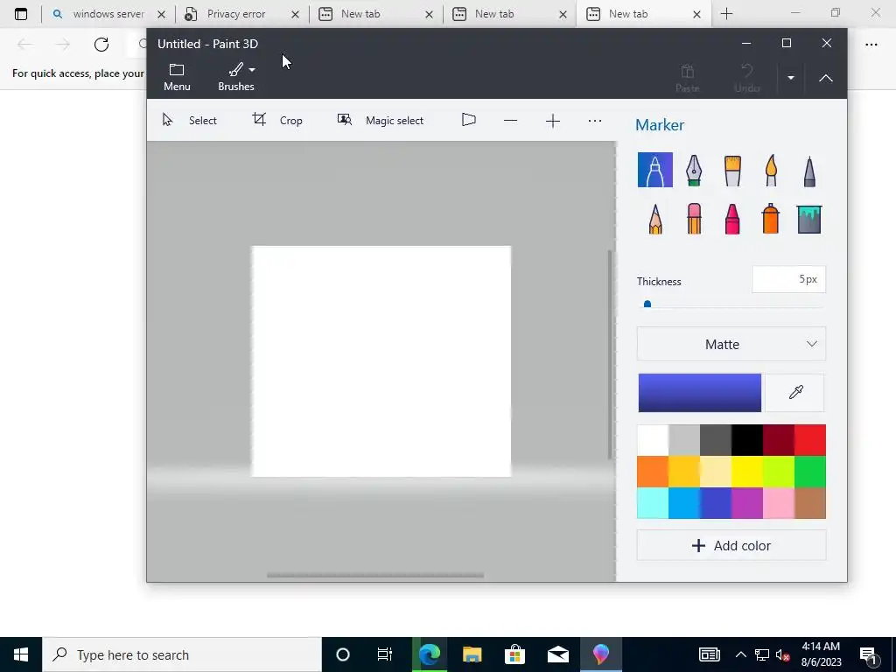The width and height of the screenshot is (896, 672).
Task: Click the muted volume tray icon
Action: point(783,654)
